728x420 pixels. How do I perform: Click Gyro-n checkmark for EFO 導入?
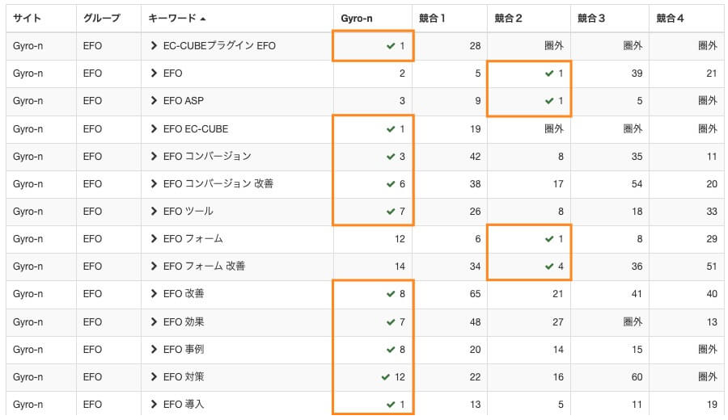(391, 405)
